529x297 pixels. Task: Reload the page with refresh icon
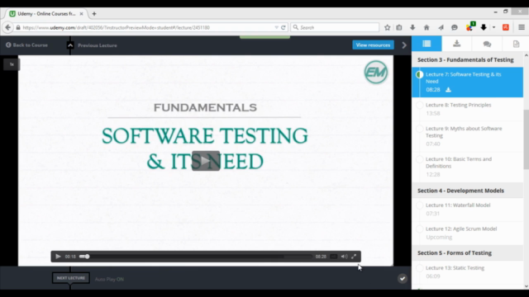click(284, 27)
